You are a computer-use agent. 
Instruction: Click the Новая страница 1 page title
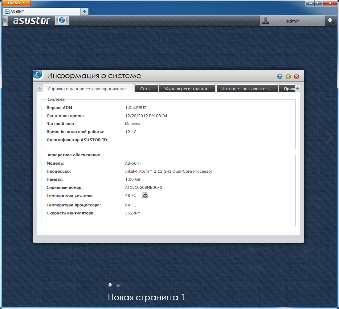146,297
